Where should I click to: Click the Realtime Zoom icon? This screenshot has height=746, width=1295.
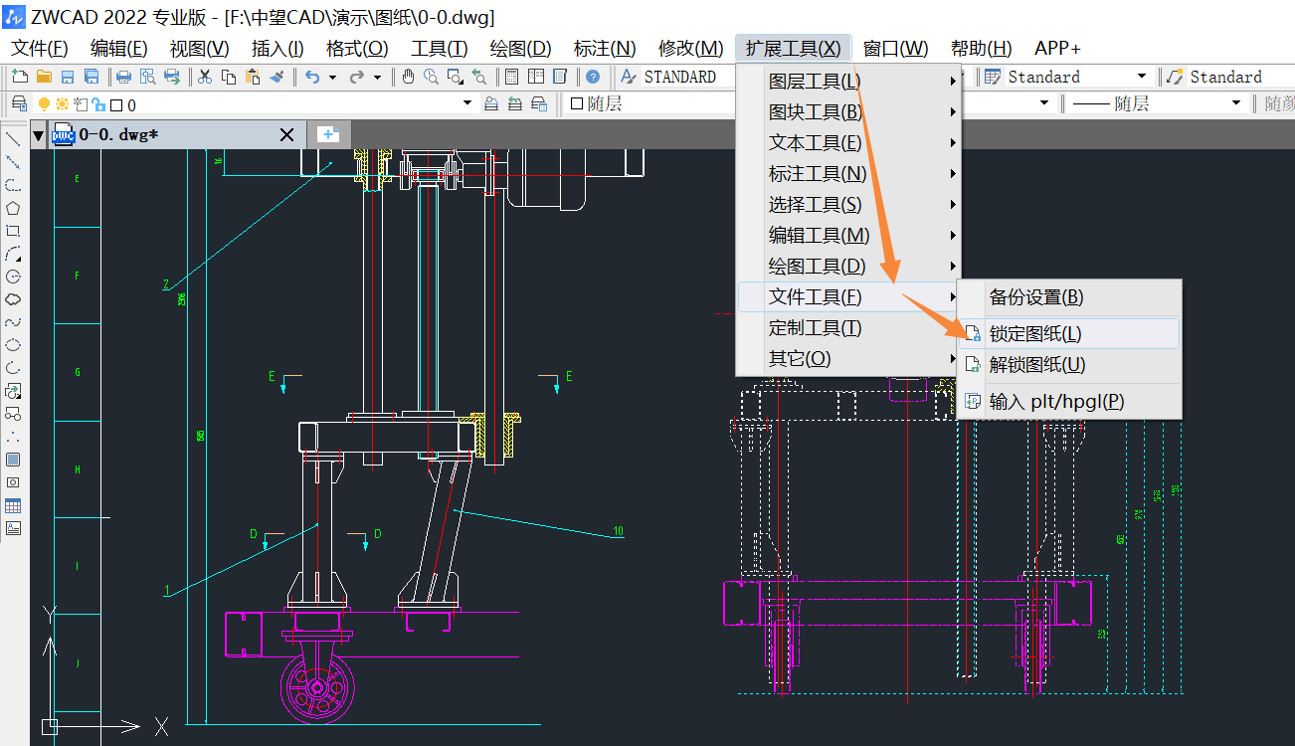pos(432,77)
